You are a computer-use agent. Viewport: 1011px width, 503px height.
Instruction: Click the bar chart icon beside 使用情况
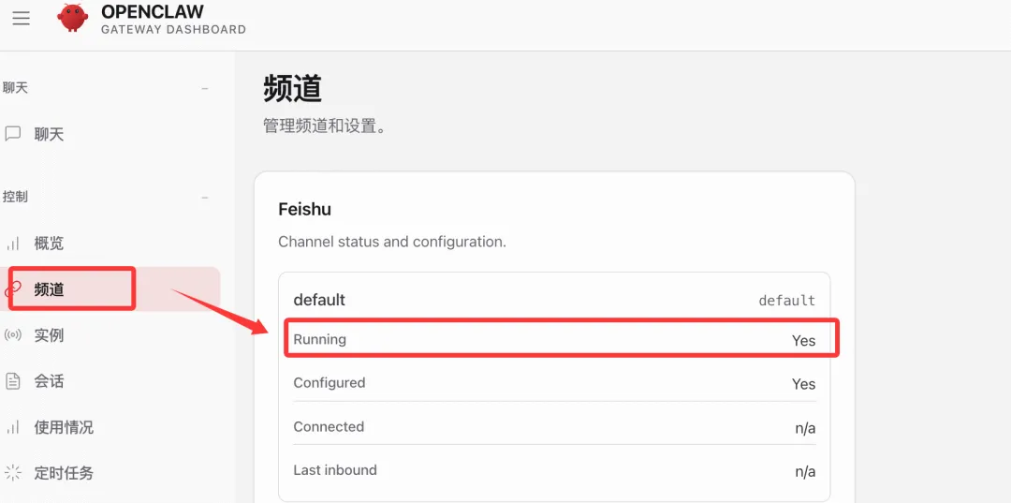(x=13, y=427)
